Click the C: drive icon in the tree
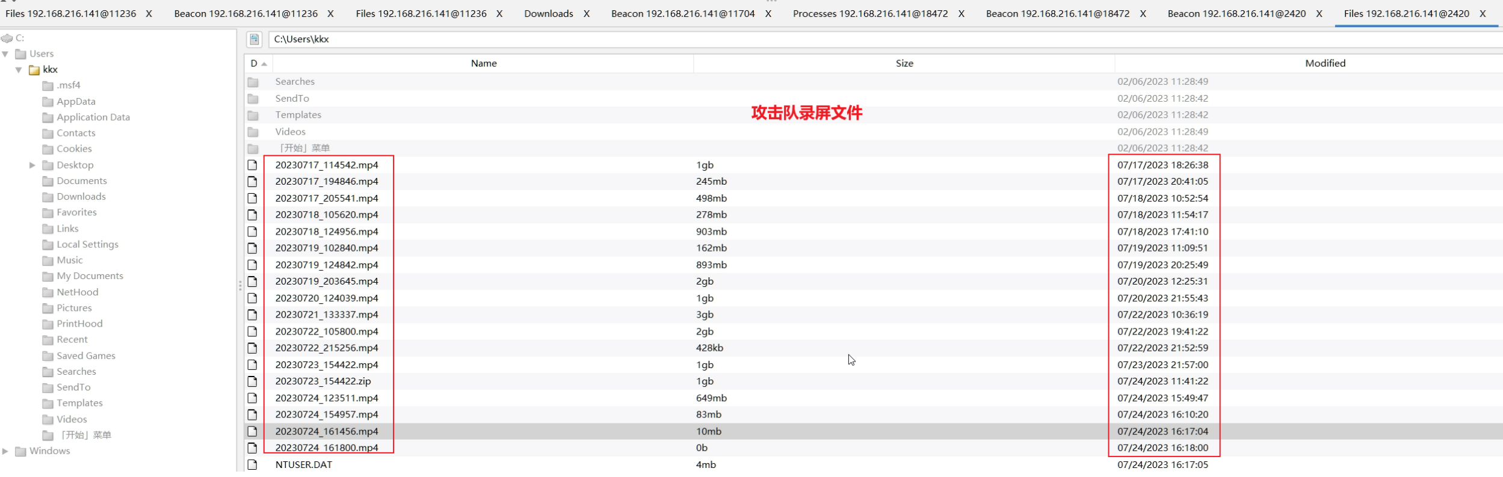The width and height of the screenshot is (1503, 477). tap(7, 38)
